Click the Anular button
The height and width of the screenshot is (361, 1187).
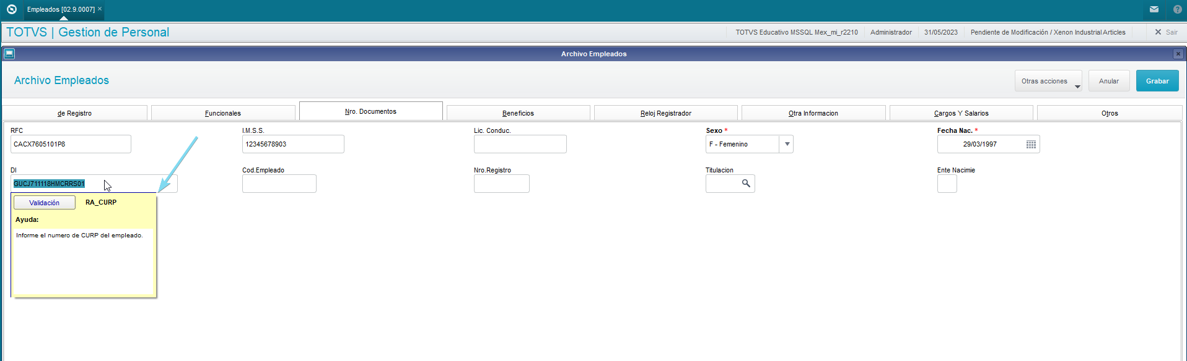click(x=1108, y=81)
